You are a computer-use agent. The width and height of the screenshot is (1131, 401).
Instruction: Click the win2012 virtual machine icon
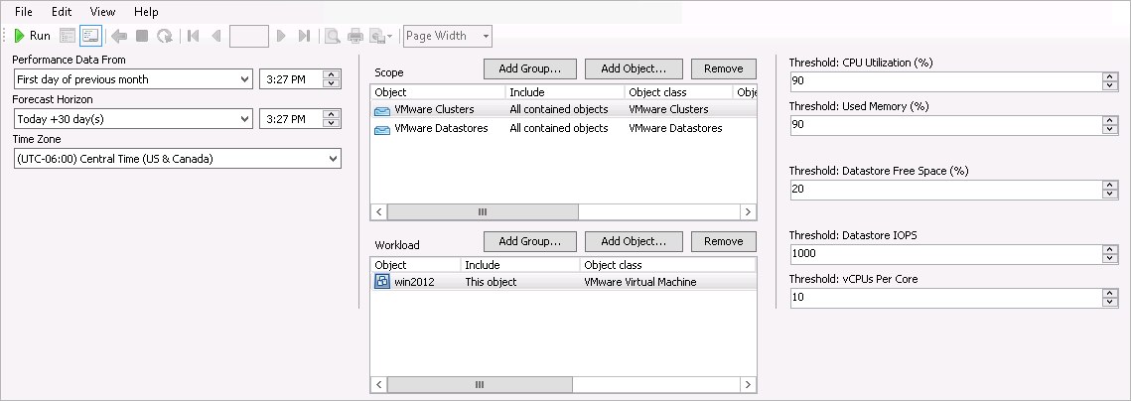(x=382, y=282)
